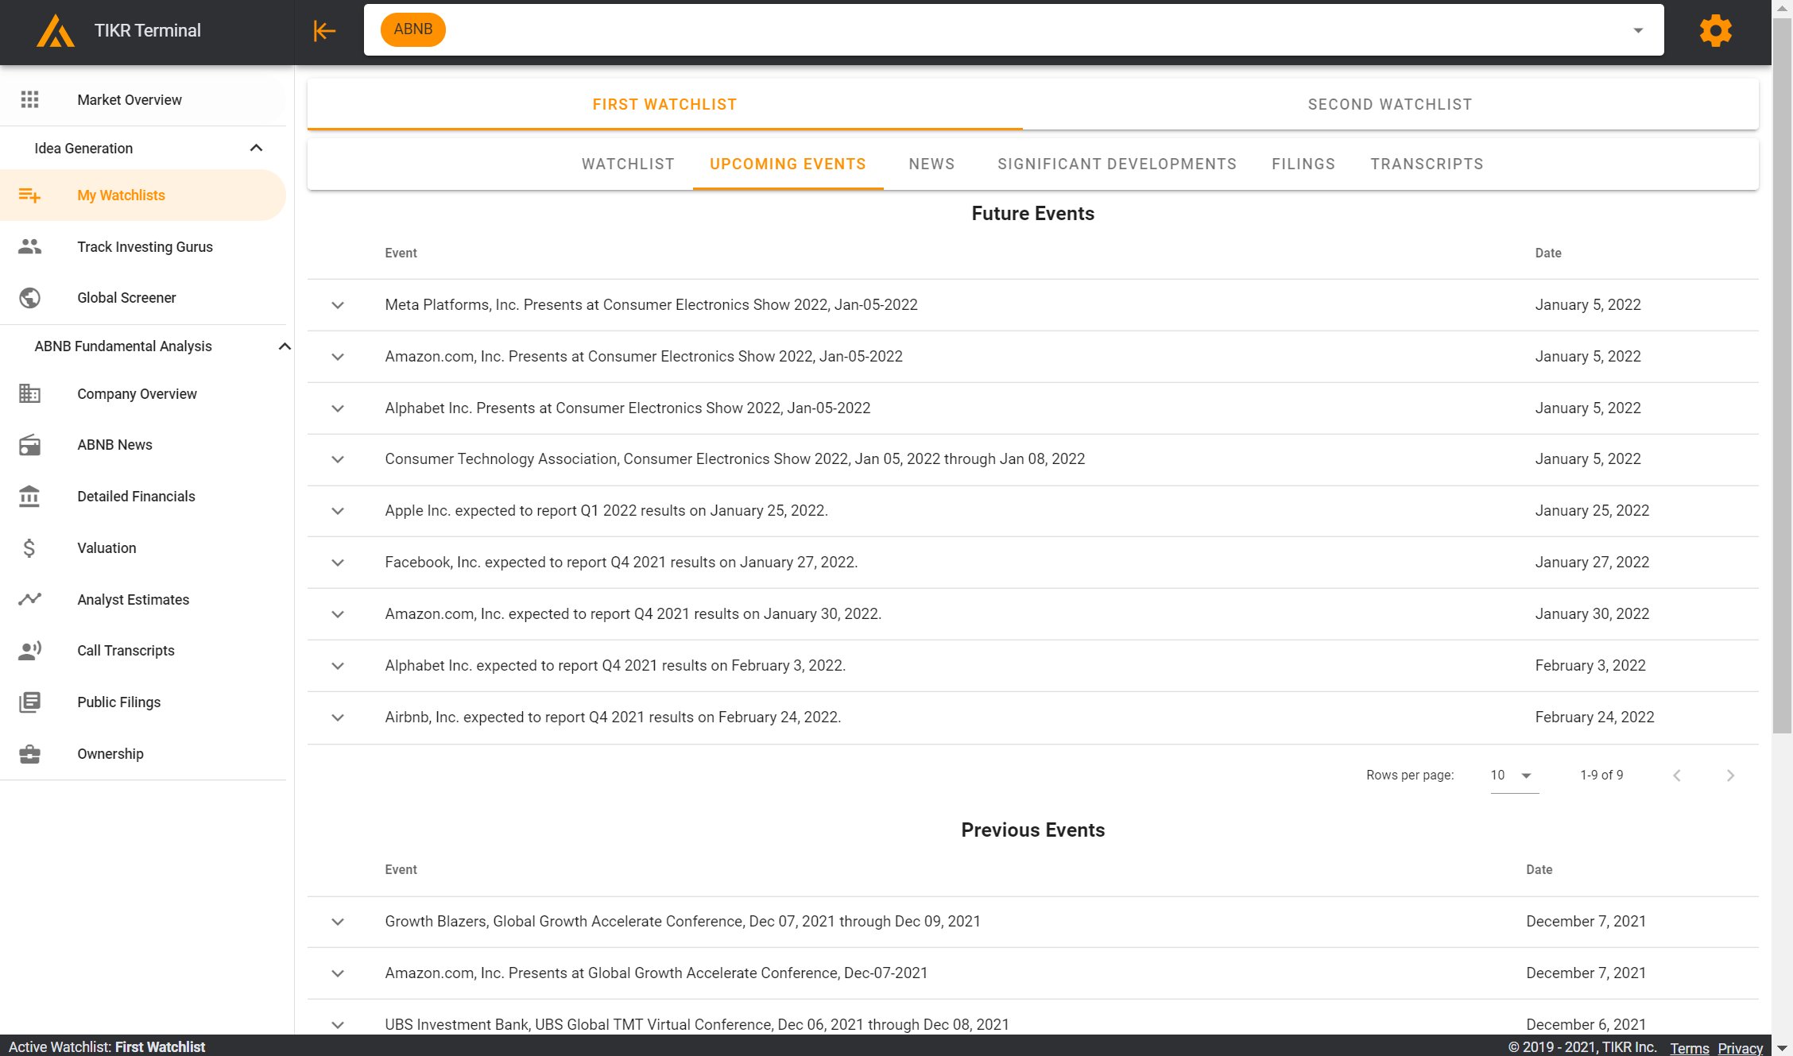This screenshot has width=1793, height=1056.
Task: Open Detailed Financials for ABNB
Action: point(143,497)
